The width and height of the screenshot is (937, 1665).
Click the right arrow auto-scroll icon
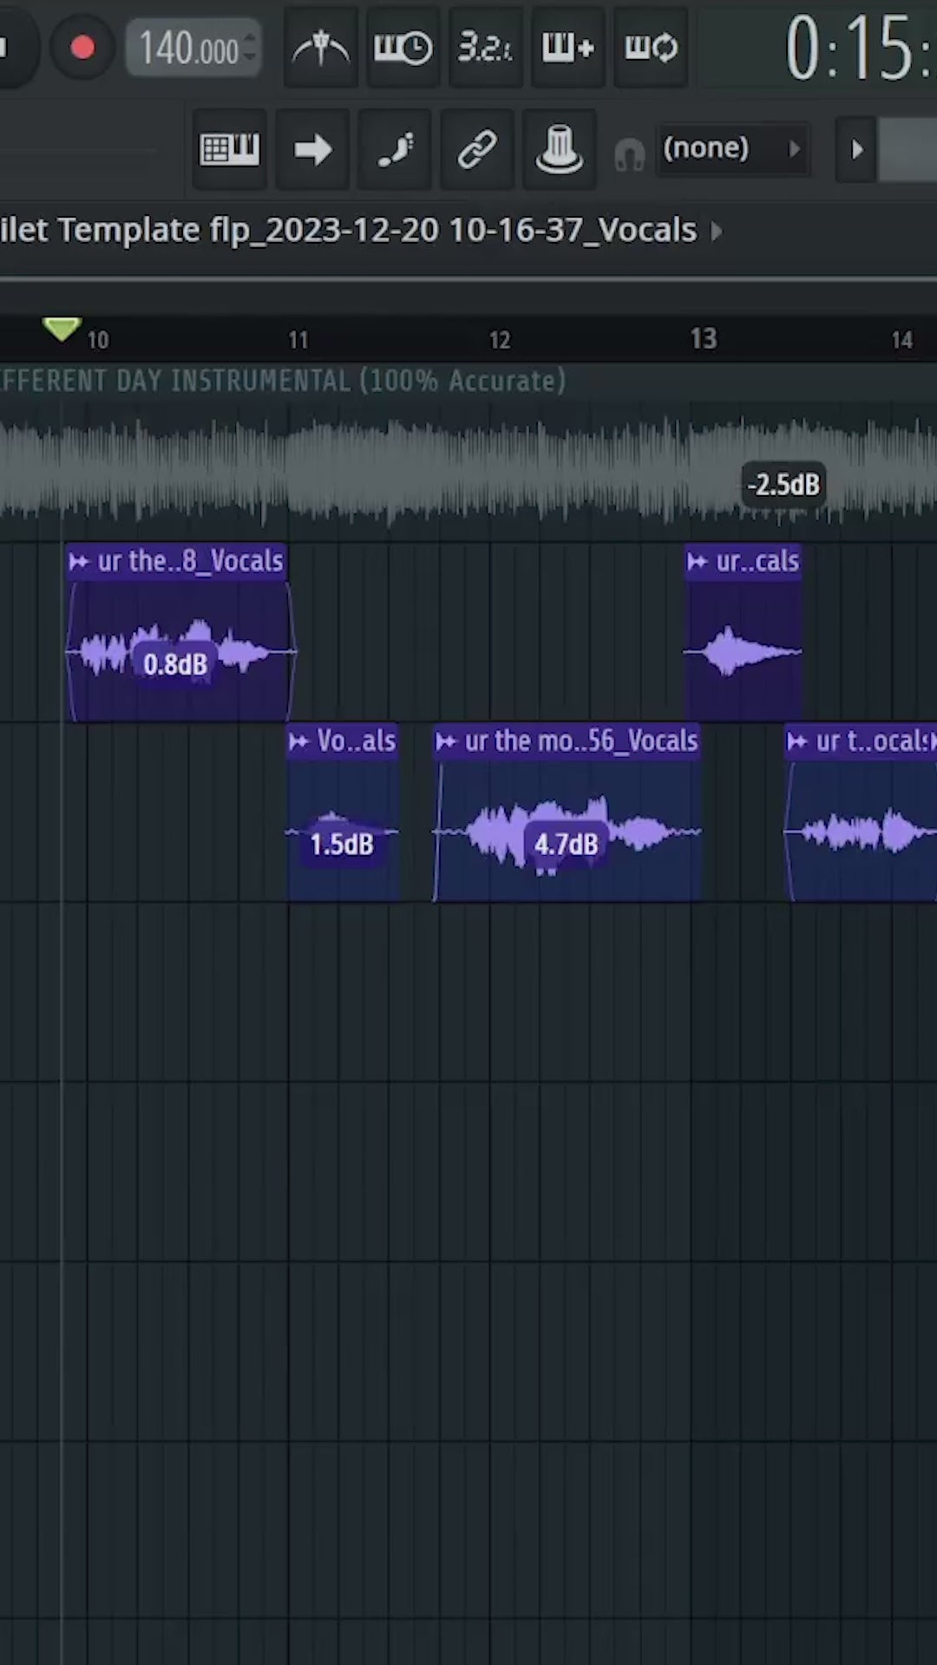[x=312, y=149]
